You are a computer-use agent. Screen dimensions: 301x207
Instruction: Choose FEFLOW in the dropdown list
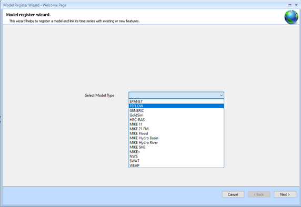(176, 106)
